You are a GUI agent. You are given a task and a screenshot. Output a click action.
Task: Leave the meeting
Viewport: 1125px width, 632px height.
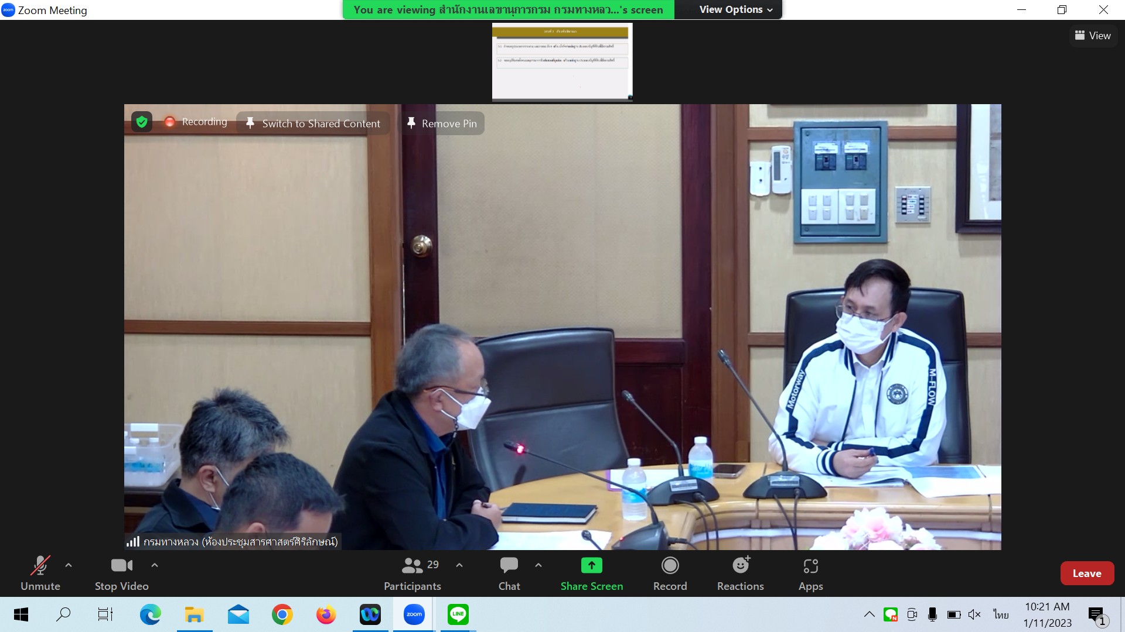[x=1086, y=573]
